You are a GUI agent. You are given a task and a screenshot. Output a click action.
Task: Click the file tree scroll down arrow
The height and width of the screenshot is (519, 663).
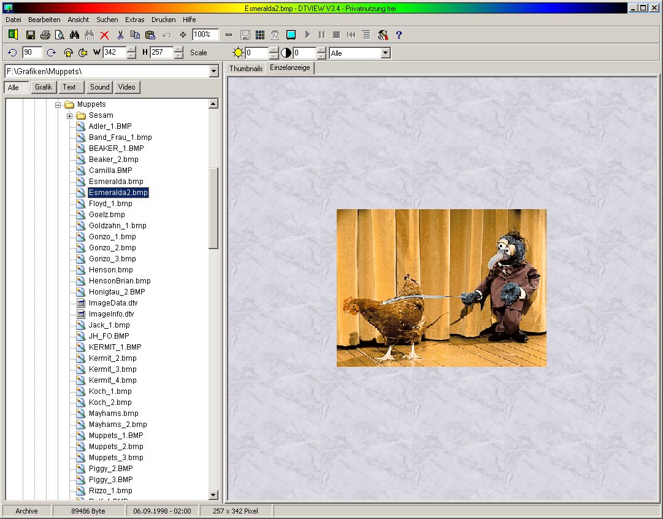point(213,494)
